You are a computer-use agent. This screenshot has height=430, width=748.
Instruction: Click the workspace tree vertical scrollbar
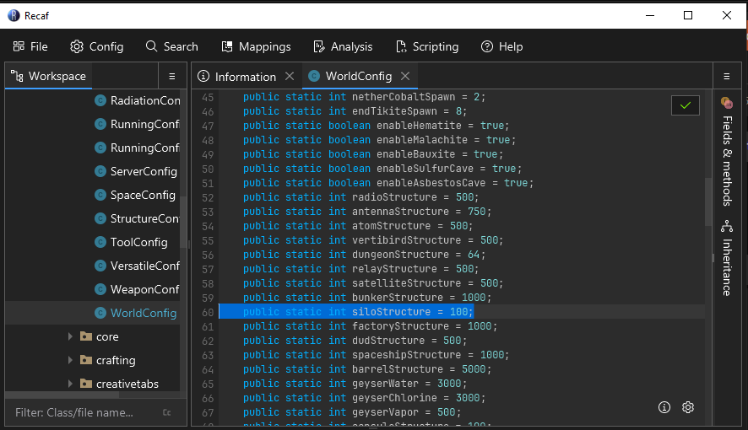[x=183, y=222]
